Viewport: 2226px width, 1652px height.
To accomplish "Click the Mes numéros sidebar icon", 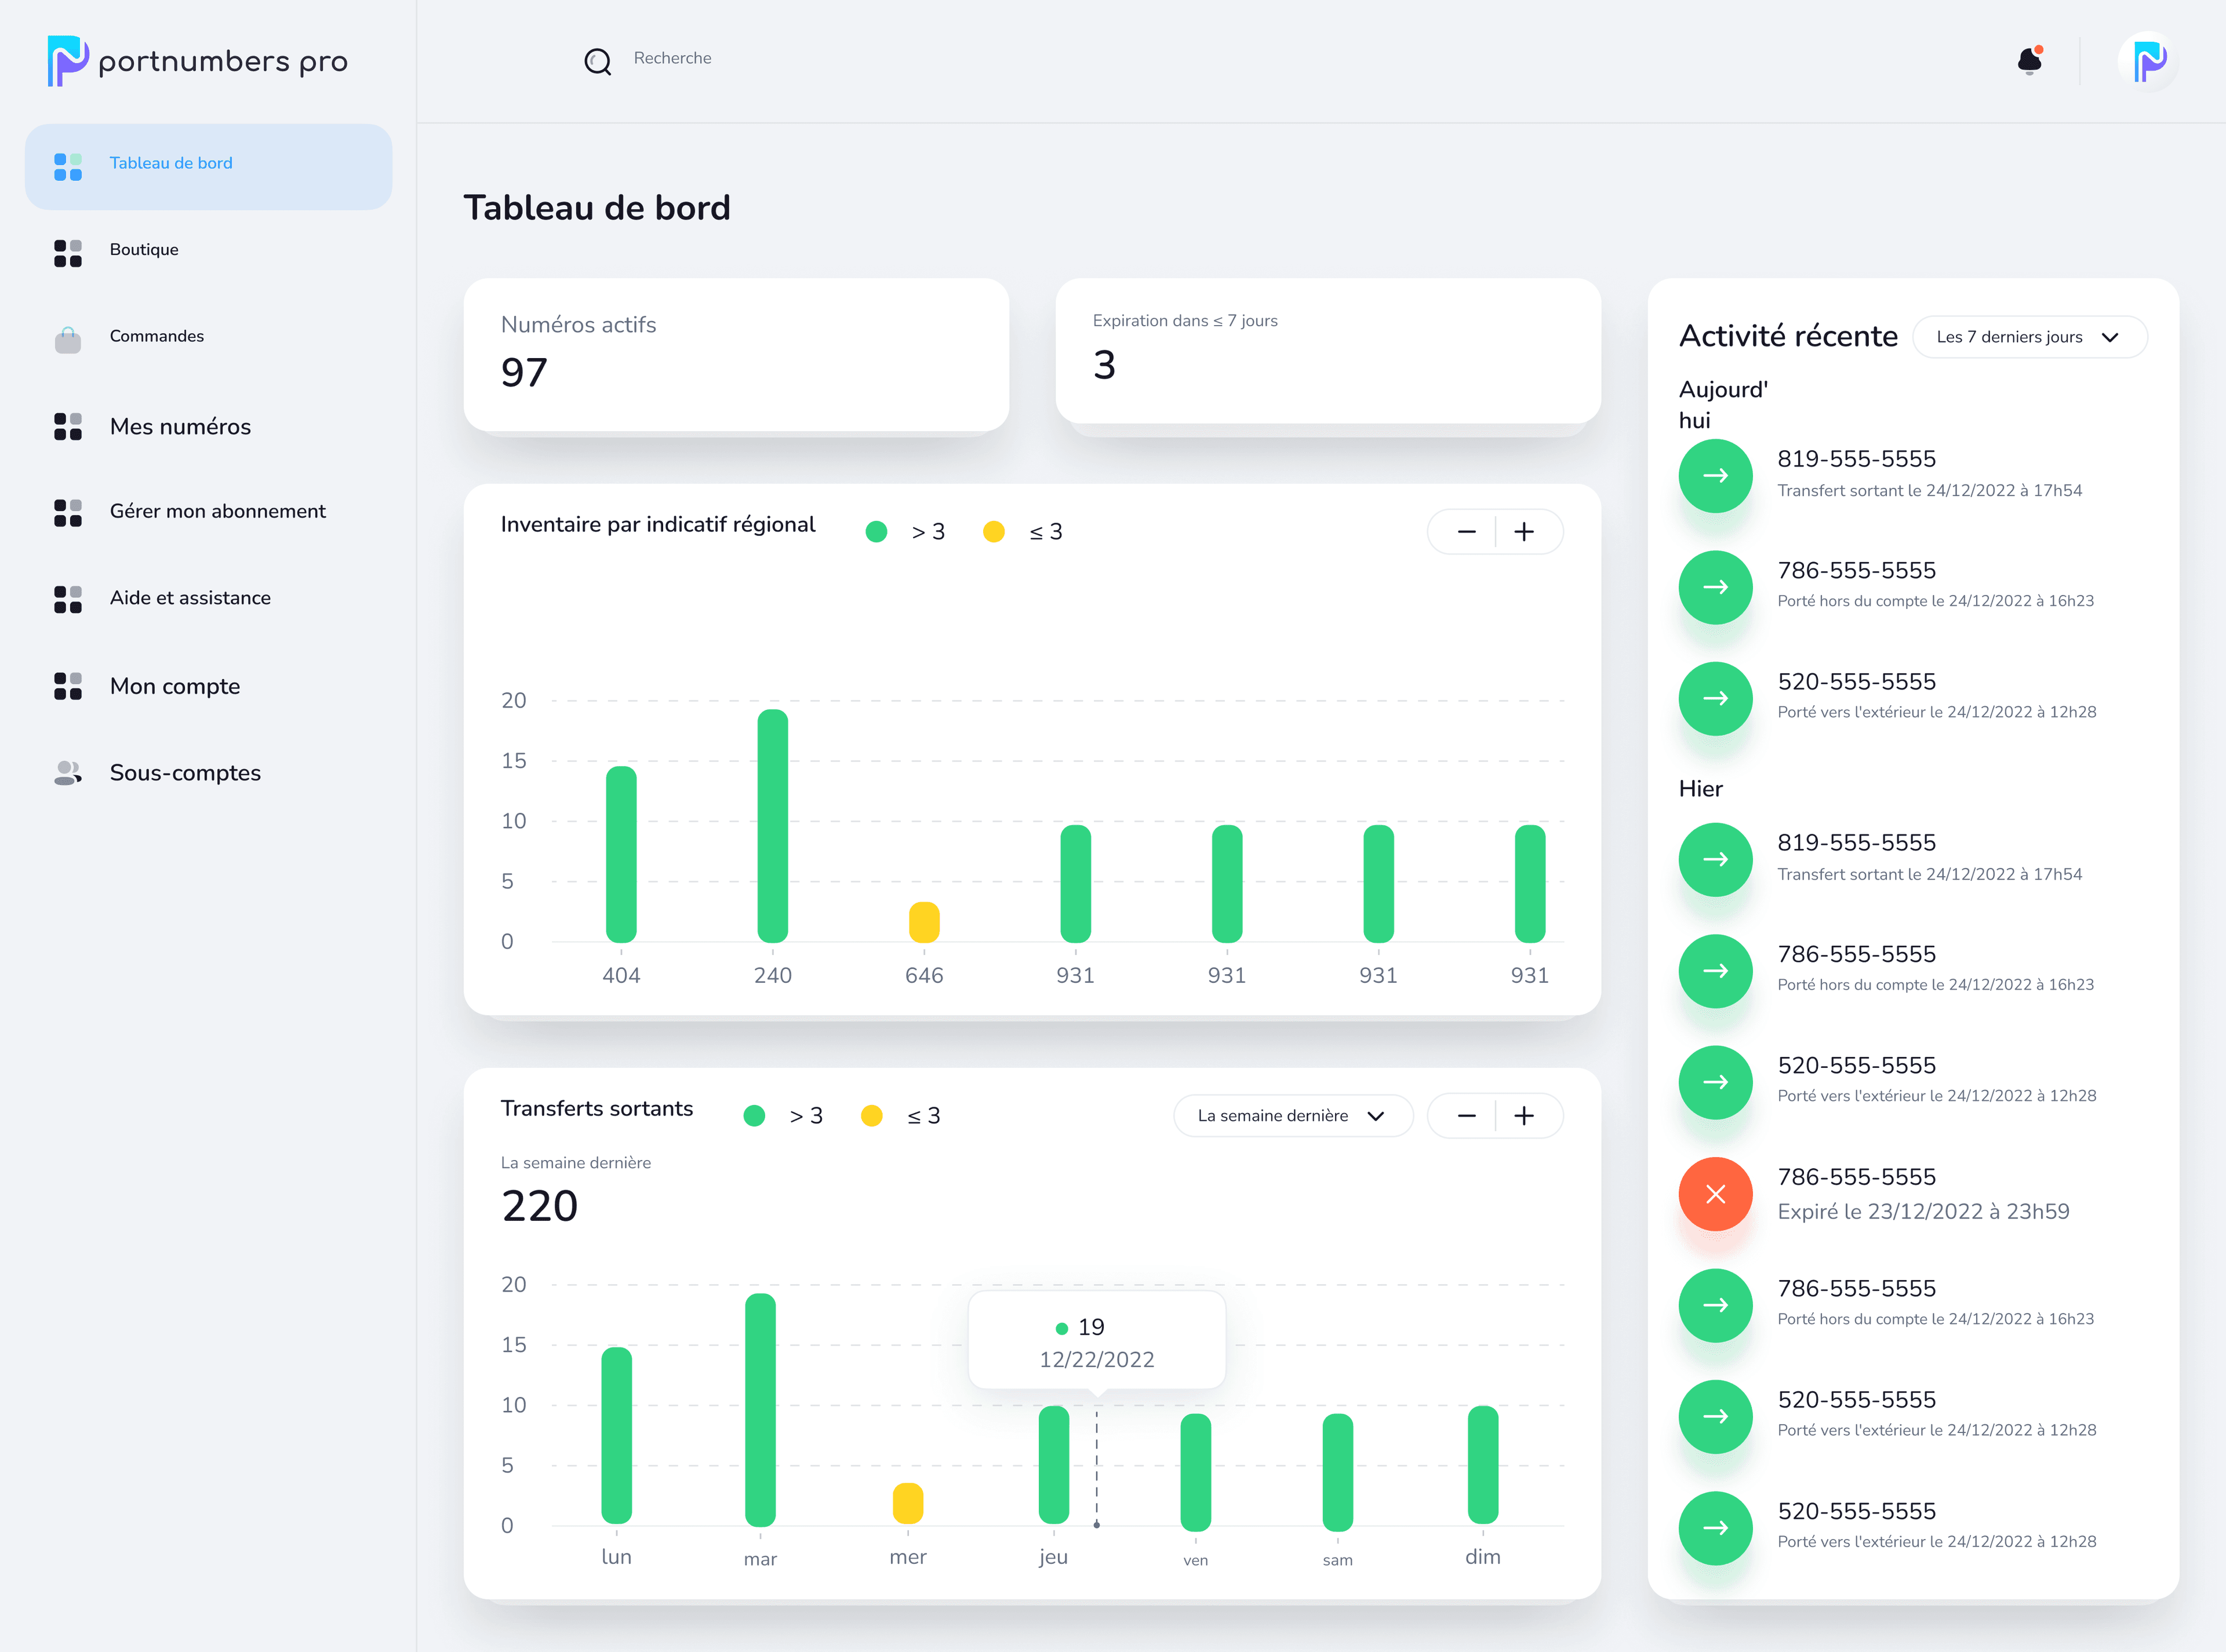I will tap(68, 426).
